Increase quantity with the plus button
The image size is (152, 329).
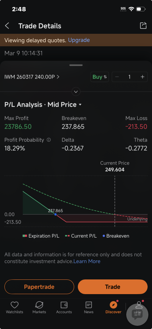[x=142, y=77]
